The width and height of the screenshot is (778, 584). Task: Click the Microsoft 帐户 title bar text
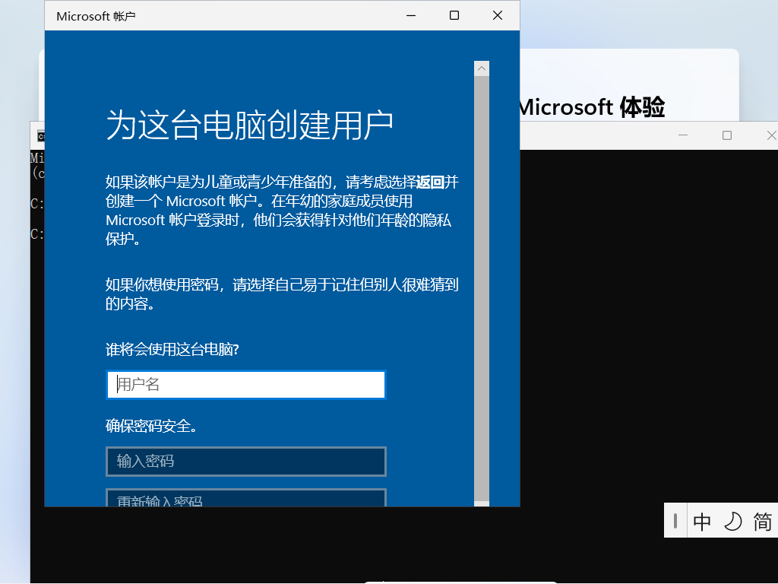point(96,16)
